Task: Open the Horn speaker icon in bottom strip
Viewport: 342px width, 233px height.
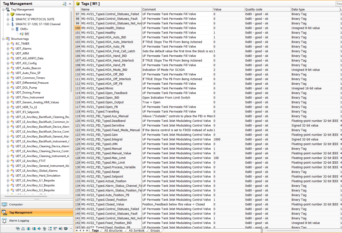Action: (39, 229)
